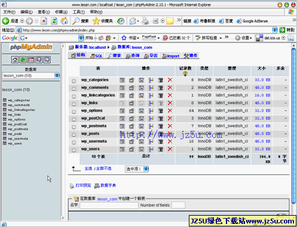Image resolution: width=297 pixels, height=227 pixels.
Task: Insert icon for wp_users row
Action: pos(151,149)
